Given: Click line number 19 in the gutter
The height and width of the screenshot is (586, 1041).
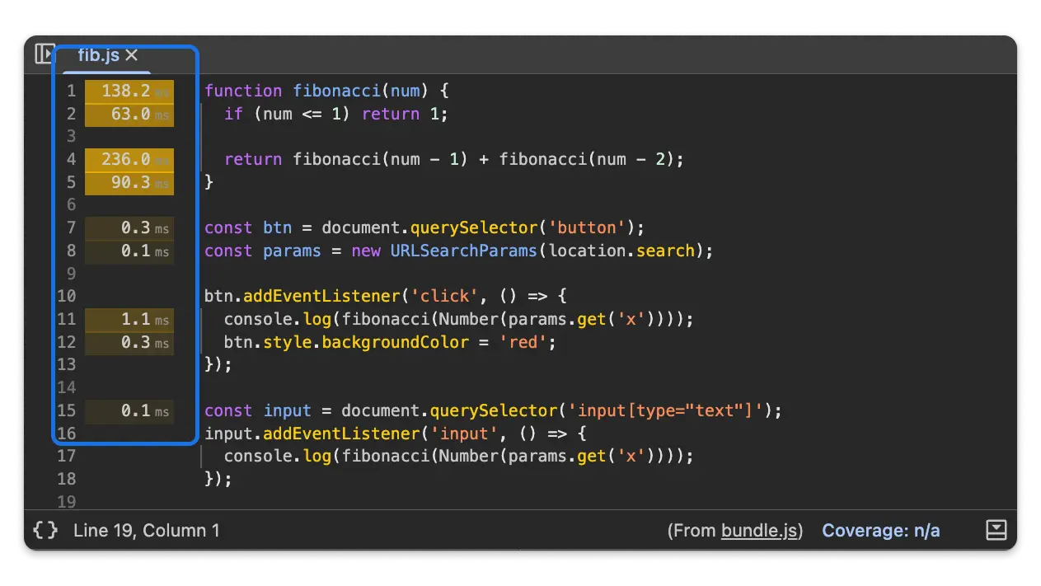Looking at the screenshot, I should (x=67, y=501).
